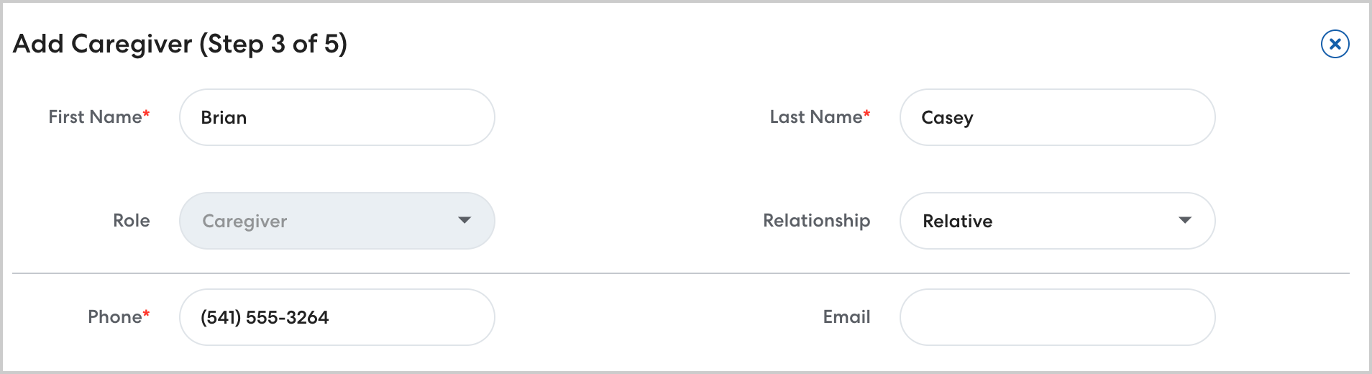Viewport: 1372px width, 374px height.
Task: Close the Add Caregiver dialog
Action: point(1335,44)
